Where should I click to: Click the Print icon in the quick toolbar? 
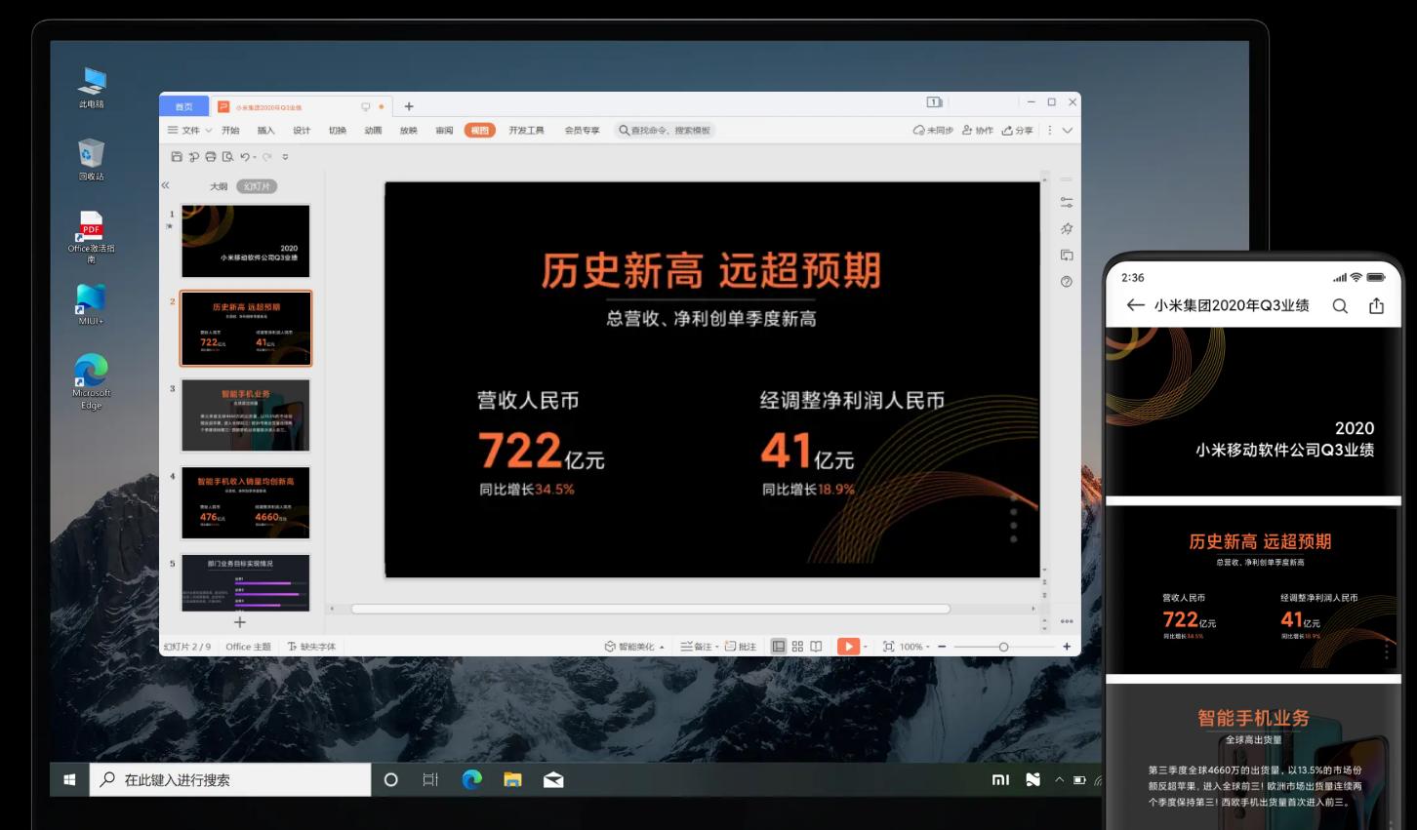[x=211, y=156]
